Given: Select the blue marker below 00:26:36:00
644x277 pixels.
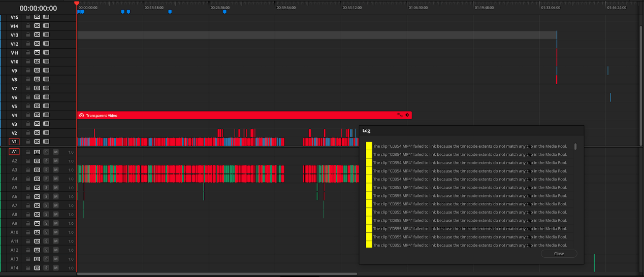Looking at the screenshot, I should pyautogui.click(x=224, y=12).
